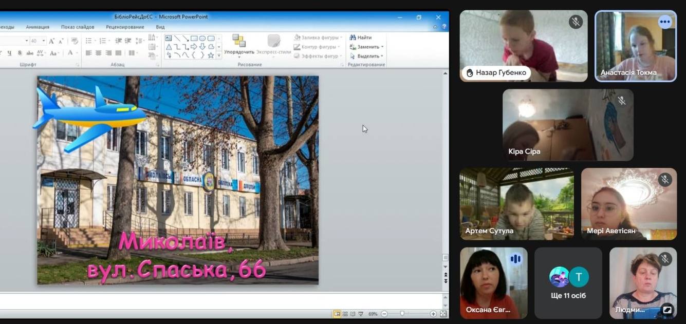Open the Рецензирование ribbon tab
The height and width of the screenshot is (324, 686).
[x=125, y=27]
